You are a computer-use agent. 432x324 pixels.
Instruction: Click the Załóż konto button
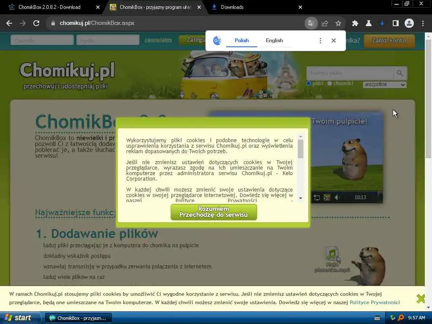pyautogui.click(x=389, y=41)
